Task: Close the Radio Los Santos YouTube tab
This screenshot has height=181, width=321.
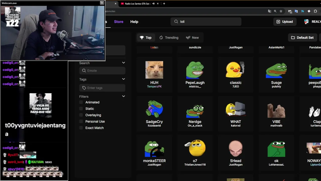Action: coord(158,4)
